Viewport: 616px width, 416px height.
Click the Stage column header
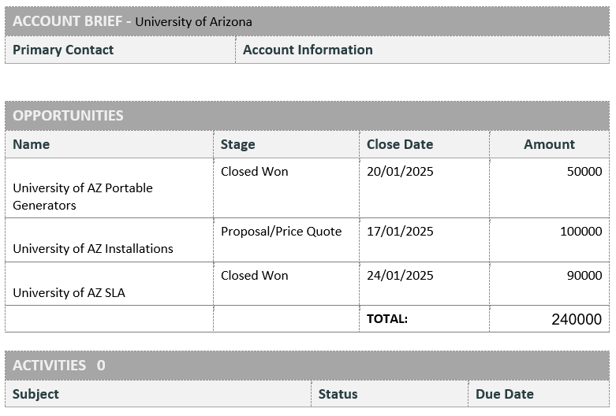[x=237, y=144]
